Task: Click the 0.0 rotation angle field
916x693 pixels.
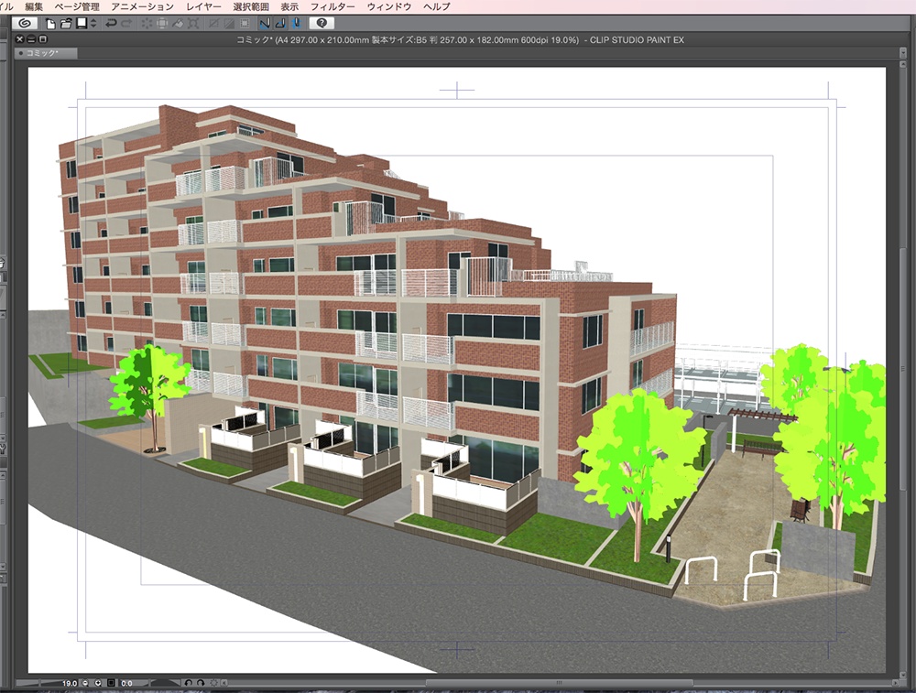Action: pos(126,683)
